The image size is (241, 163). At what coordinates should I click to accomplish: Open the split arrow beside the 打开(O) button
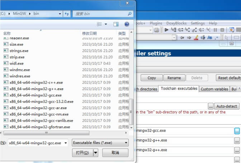[x=95, y=153]
